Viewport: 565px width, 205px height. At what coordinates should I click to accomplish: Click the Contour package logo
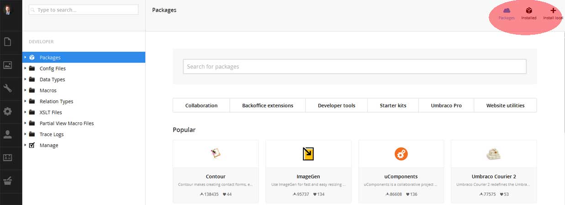(216, 154)
